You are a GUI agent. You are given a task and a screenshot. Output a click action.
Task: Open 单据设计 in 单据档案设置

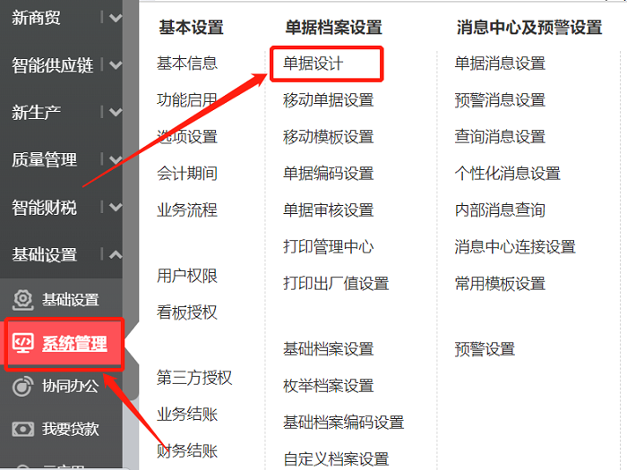pyautogui.click(x=313, y=64)
